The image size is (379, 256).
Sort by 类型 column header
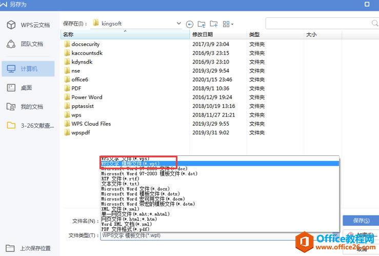point(275,34)
